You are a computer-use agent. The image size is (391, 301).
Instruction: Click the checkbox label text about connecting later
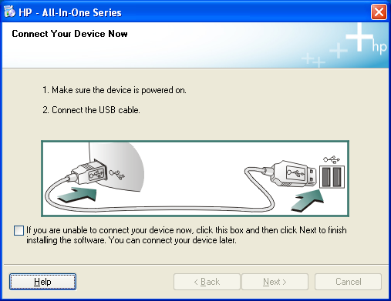[187, 236]
